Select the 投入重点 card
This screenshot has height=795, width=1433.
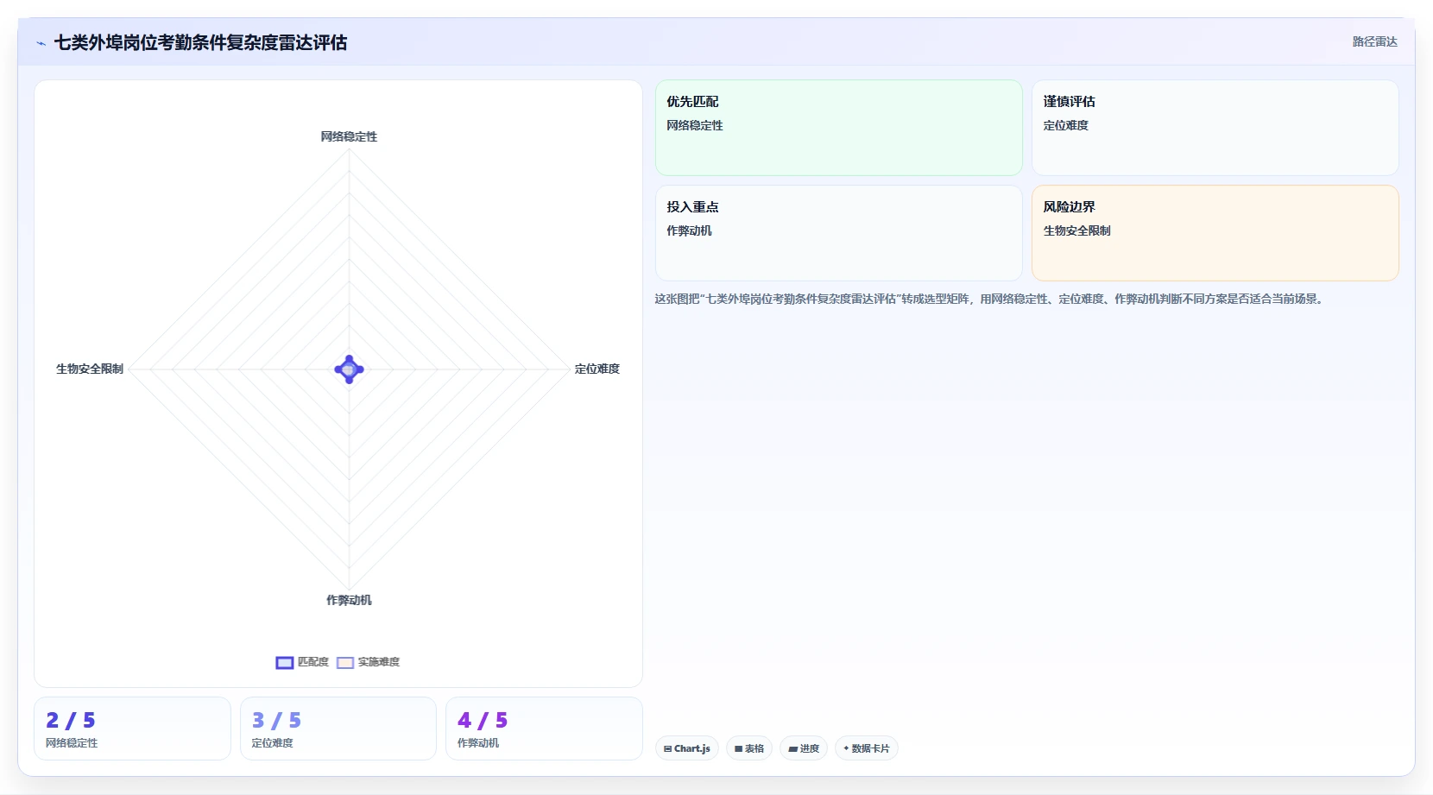[839, 233]
